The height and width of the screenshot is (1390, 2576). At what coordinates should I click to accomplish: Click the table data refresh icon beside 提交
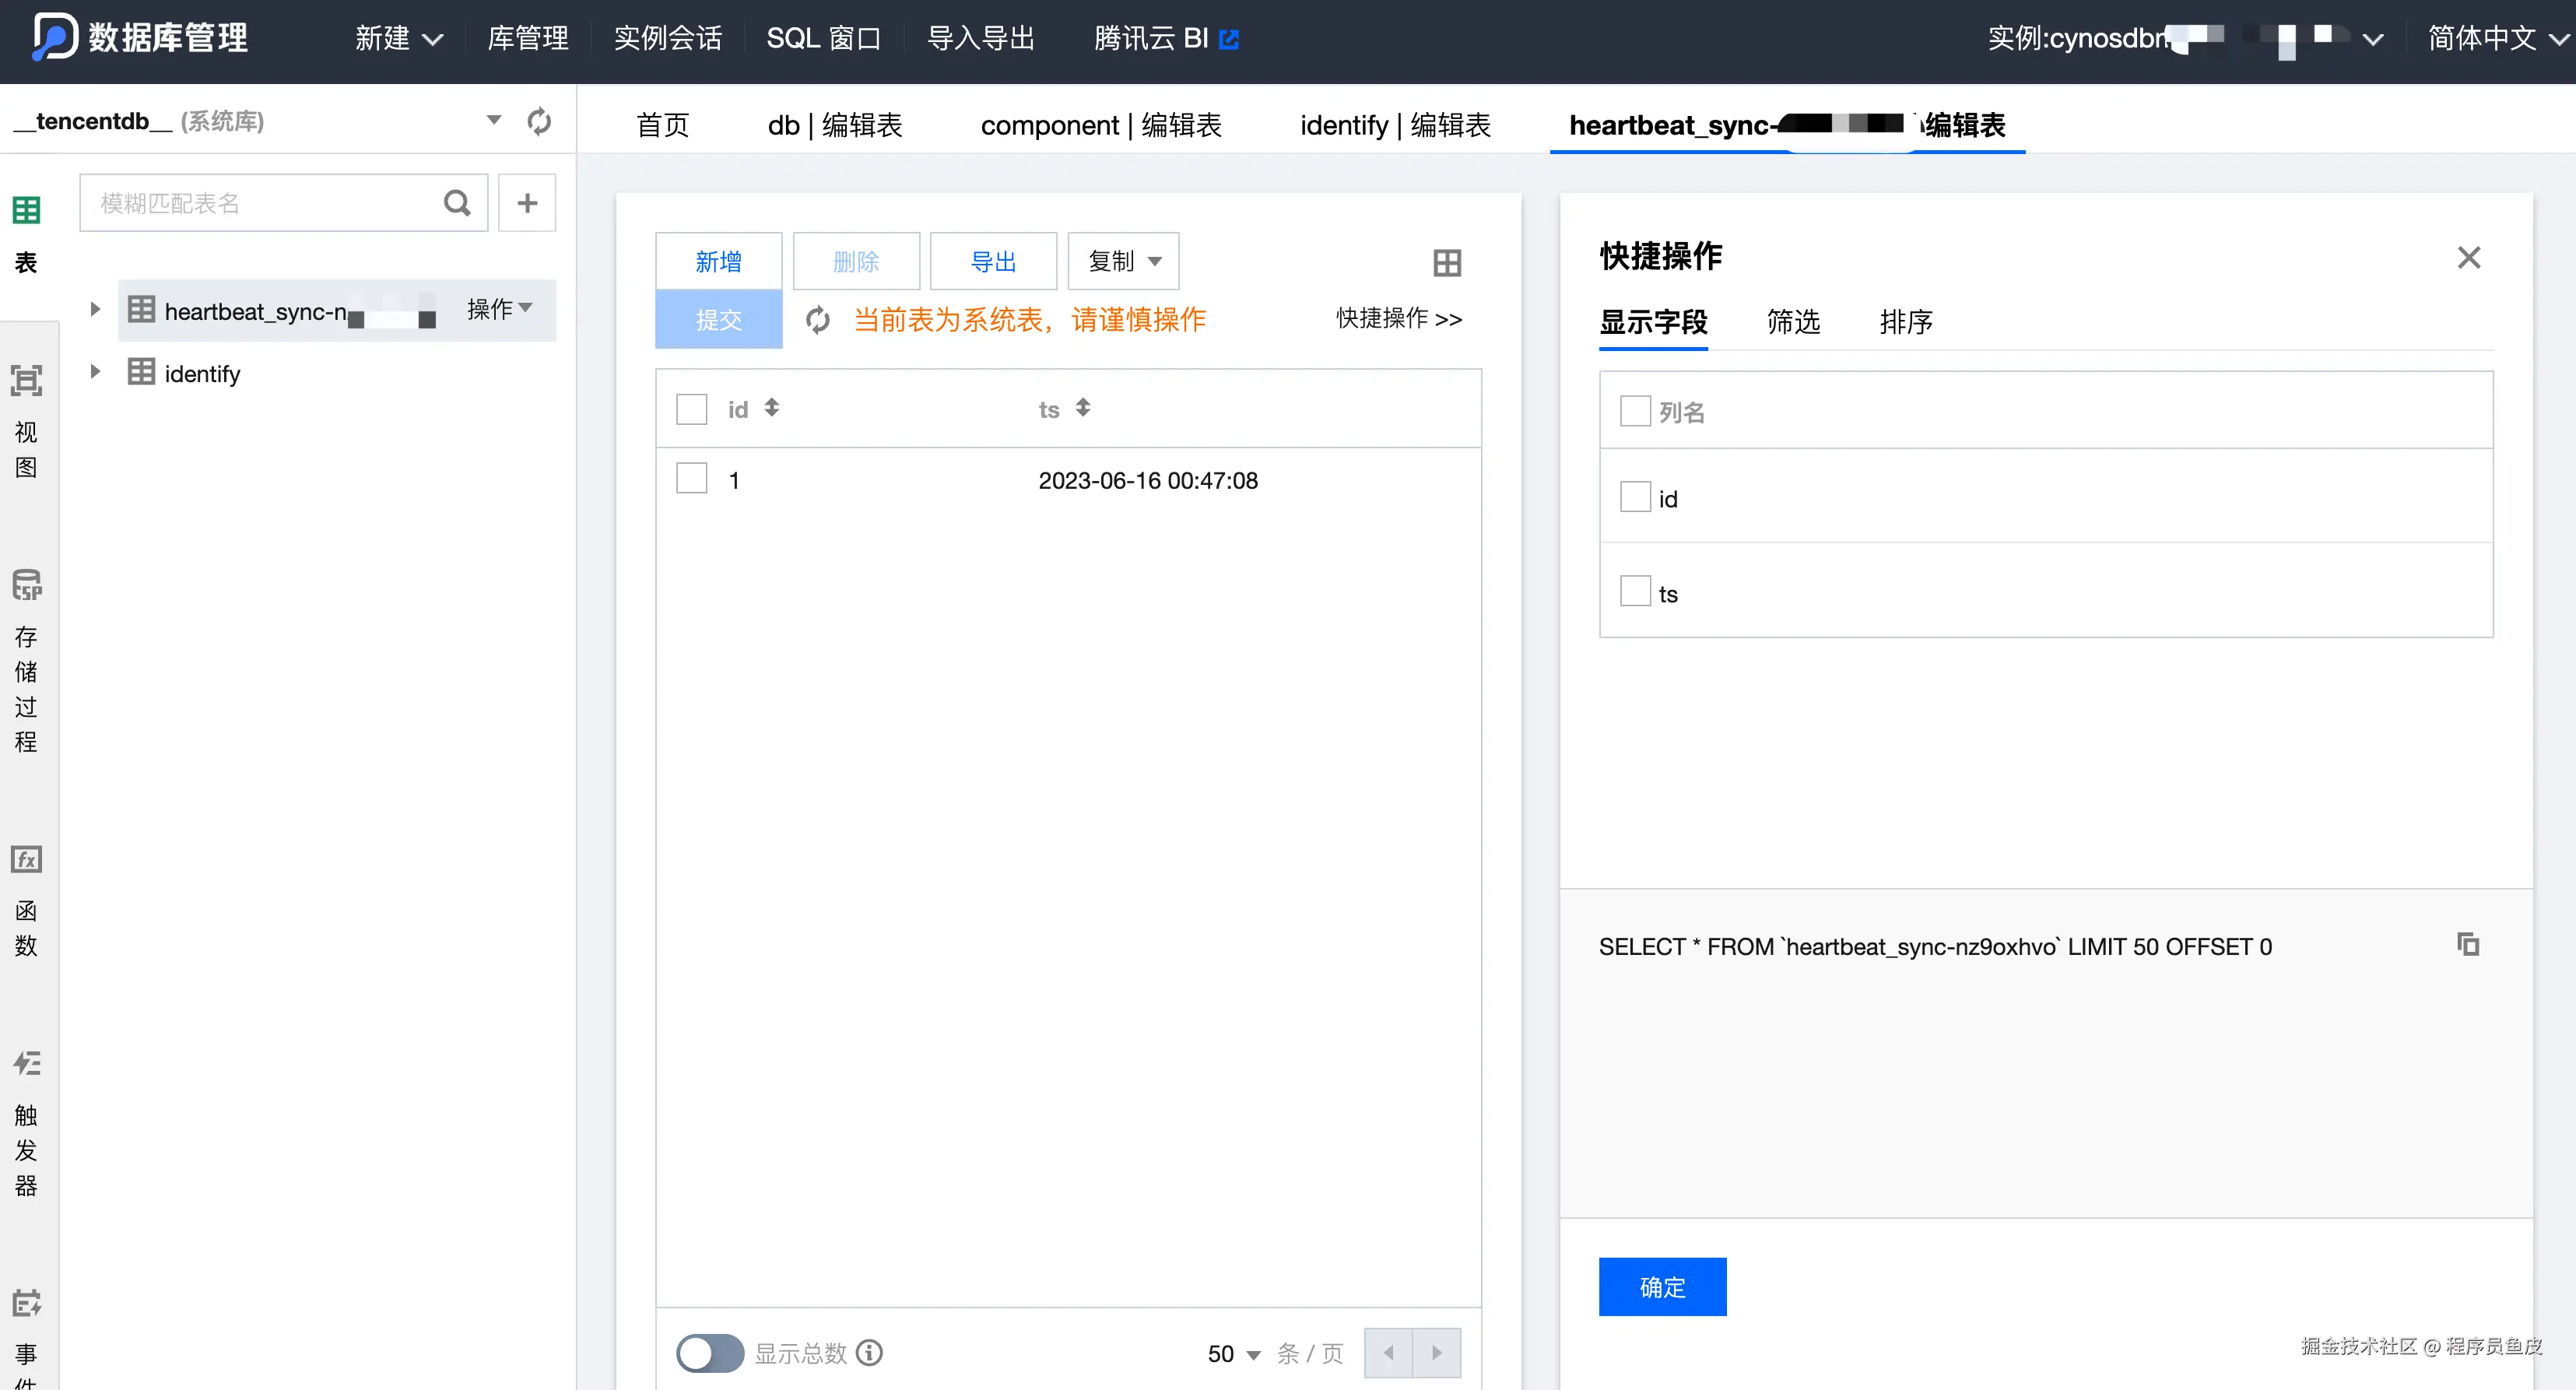pos(818,320)
